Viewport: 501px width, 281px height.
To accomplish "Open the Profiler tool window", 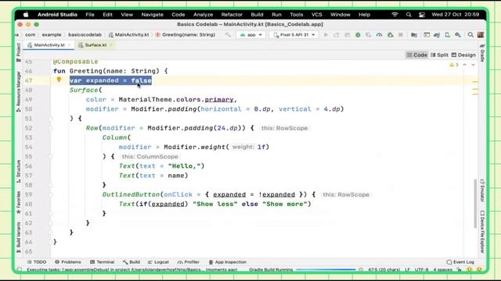I will tap(188, 262).
